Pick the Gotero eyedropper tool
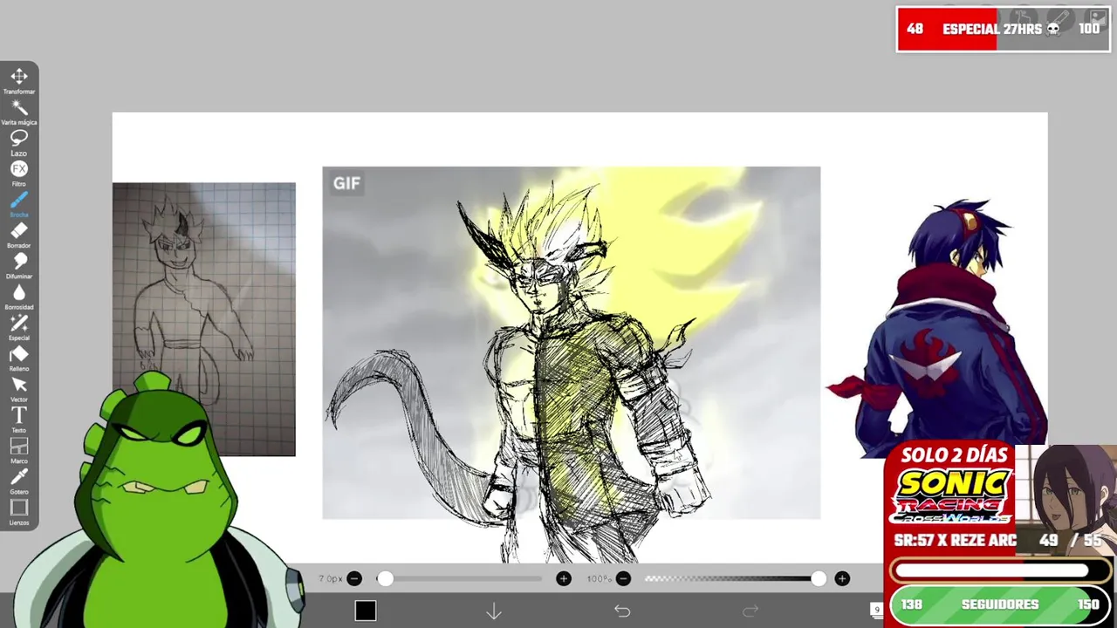 tap(19, 481)
